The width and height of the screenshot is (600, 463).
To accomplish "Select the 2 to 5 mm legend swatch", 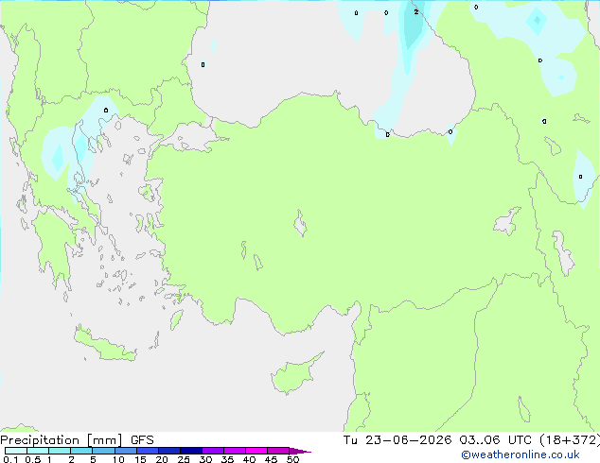I will click(x=81, y=451).
